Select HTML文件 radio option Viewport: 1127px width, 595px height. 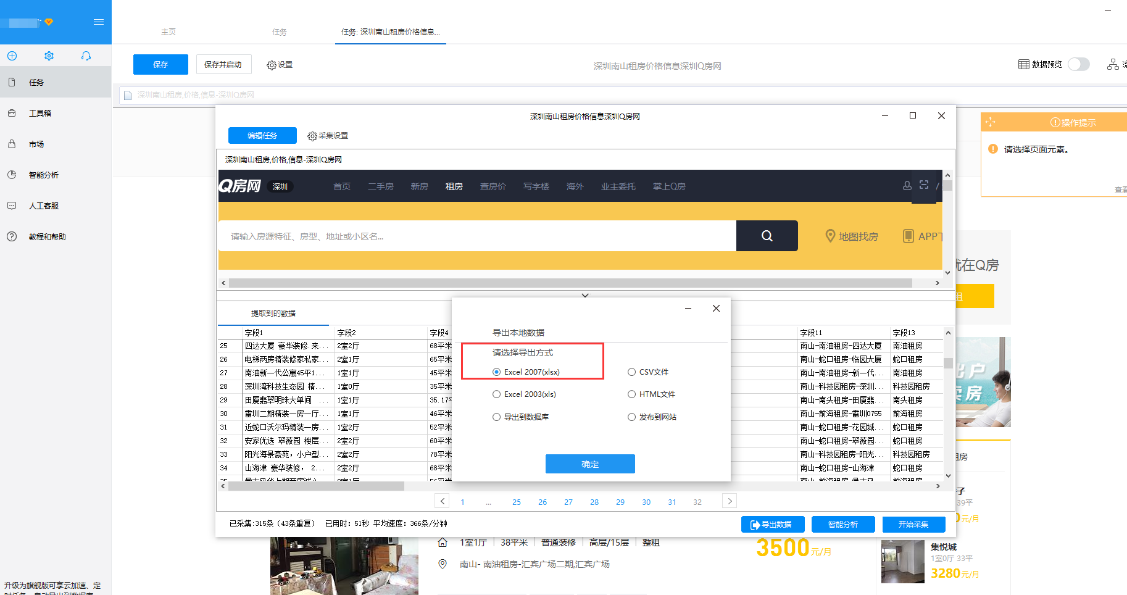point(631,394)
